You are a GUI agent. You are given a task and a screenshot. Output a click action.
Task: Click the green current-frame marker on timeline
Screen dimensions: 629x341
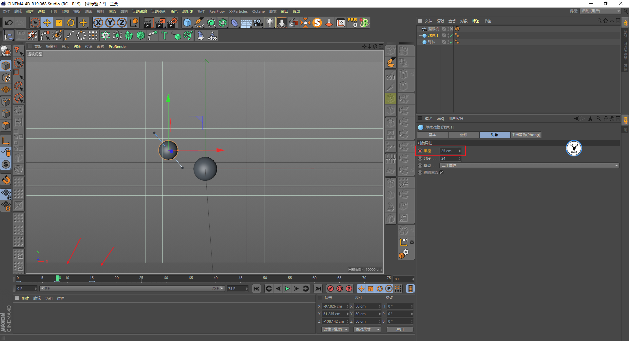(x=57, y=278)
